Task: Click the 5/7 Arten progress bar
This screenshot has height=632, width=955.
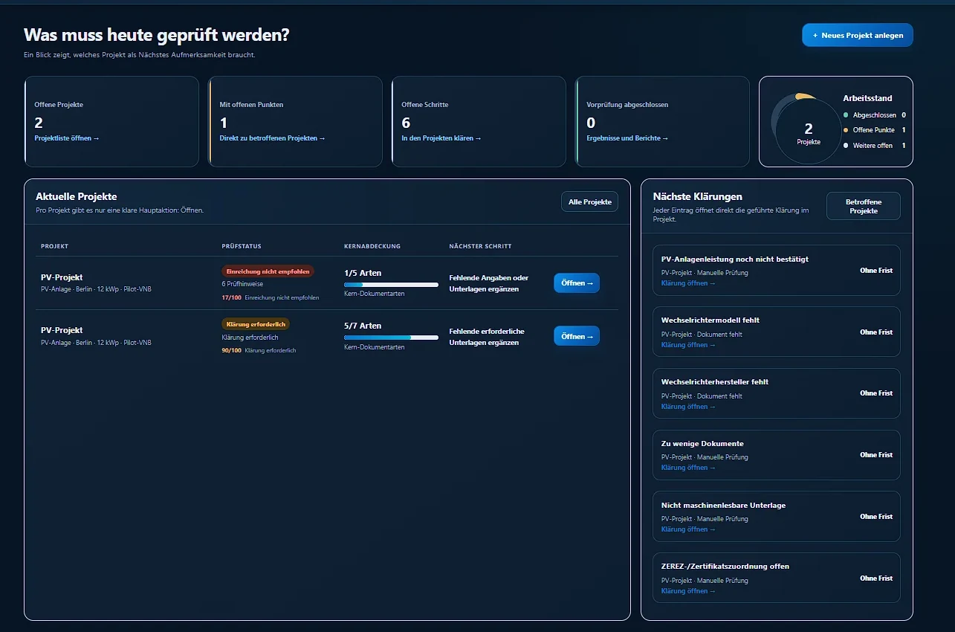Action: [x=391, y=338]
